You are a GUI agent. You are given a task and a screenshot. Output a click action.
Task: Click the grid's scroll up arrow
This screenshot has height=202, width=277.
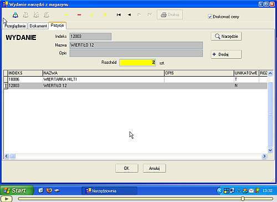pyautogui.click(x=270, y=73)
